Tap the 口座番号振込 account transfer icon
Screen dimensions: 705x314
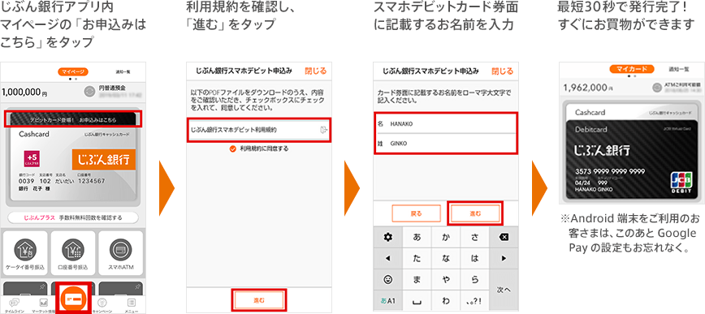tap(73, 253)
